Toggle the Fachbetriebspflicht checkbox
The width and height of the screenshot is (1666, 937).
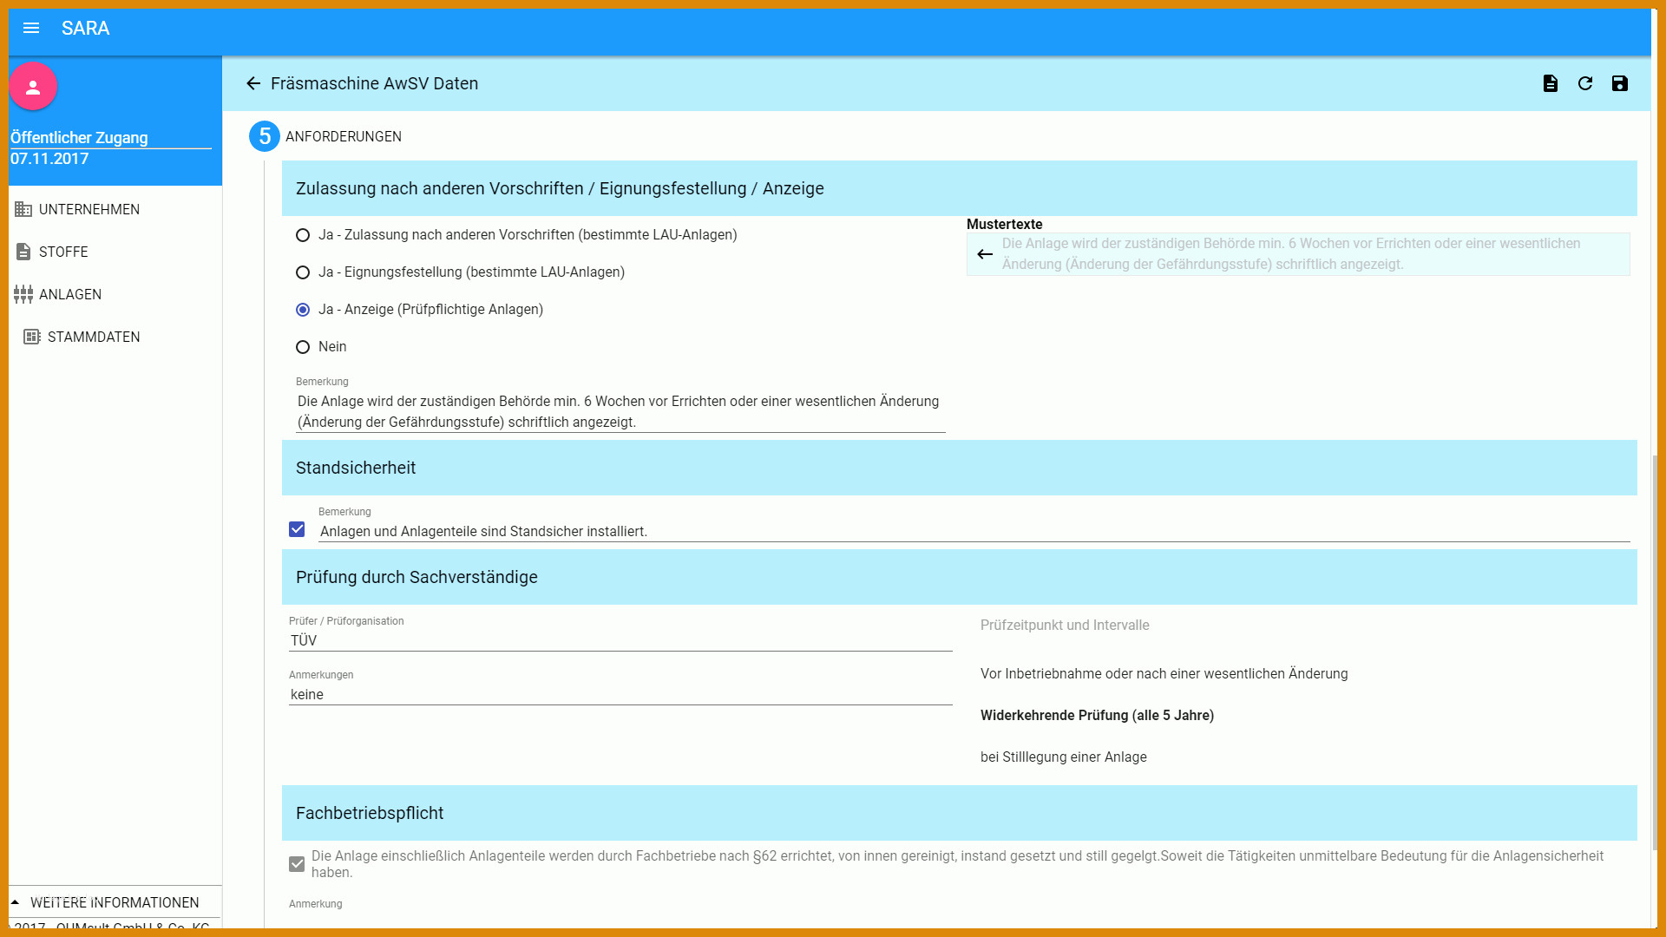click(x=297, y=864)
